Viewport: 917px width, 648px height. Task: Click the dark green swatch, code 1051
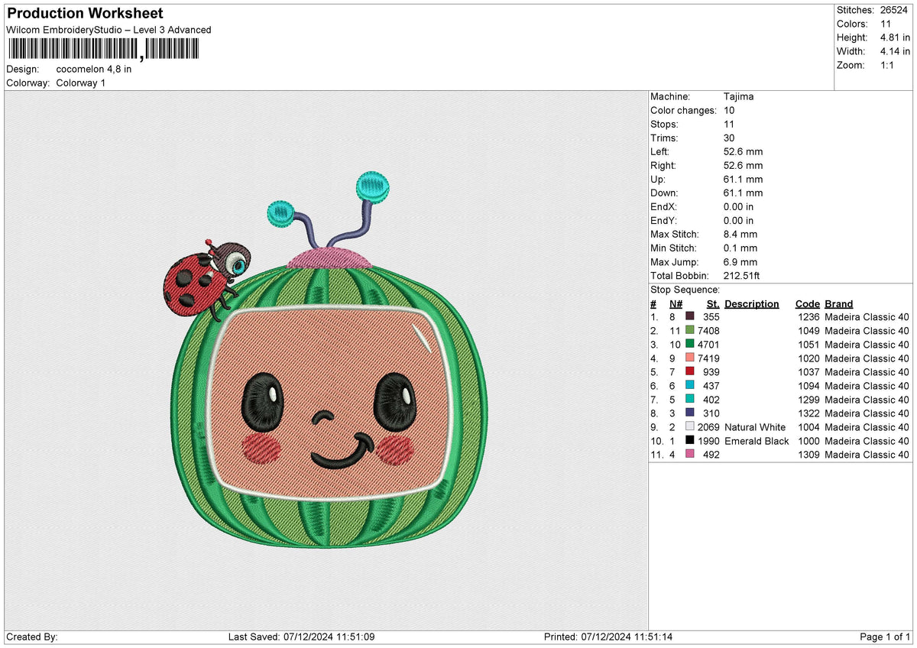(x=690, y=344)
